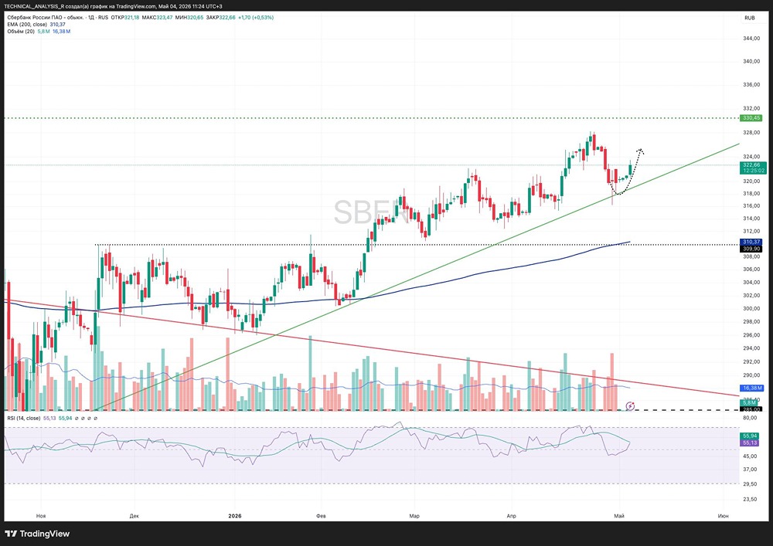Click the 'Дек' month label on the time axis

(x=134, y=516)
